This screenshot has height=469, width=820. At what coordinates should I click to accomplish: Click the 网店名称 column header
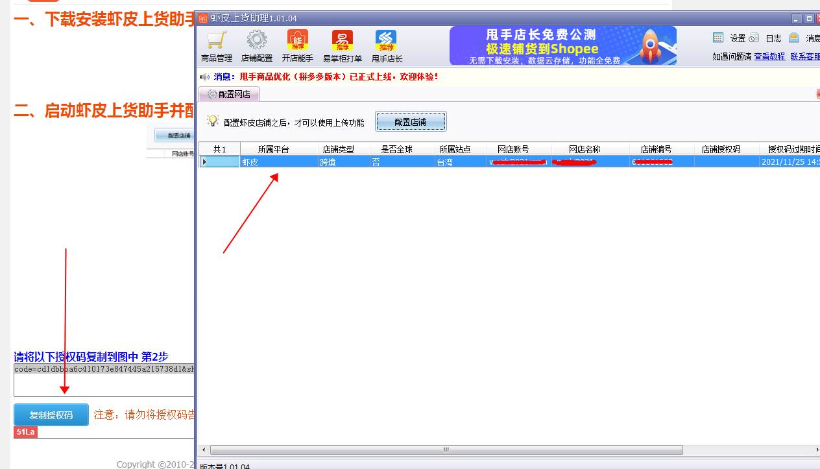click(591, 149)
